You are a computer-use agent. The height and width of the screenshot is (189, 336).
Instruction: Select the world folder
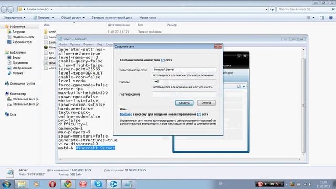(52, 32)
